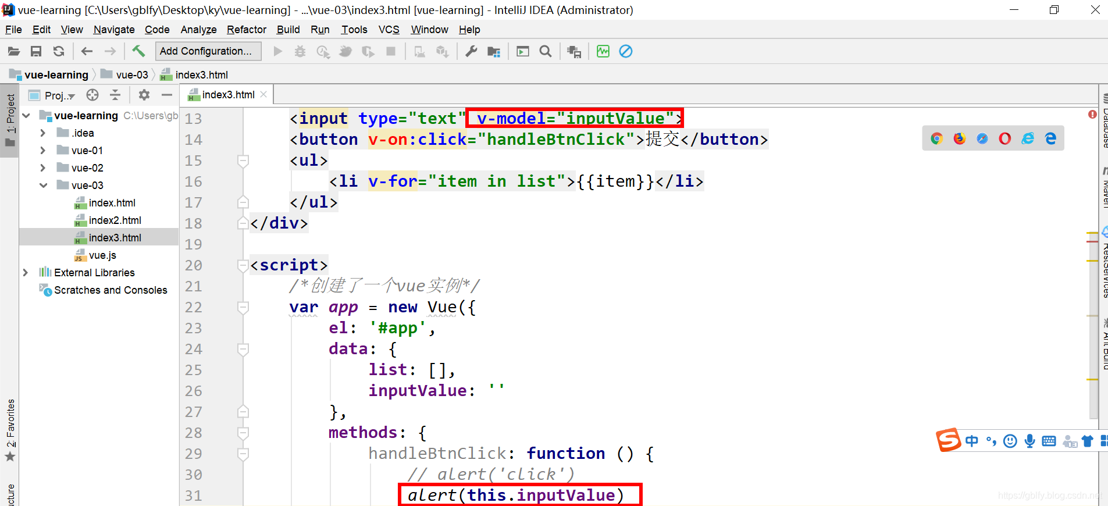Click the green Build hammer icon
This screenshot has height=506, width=1108.
coord(138,51)
